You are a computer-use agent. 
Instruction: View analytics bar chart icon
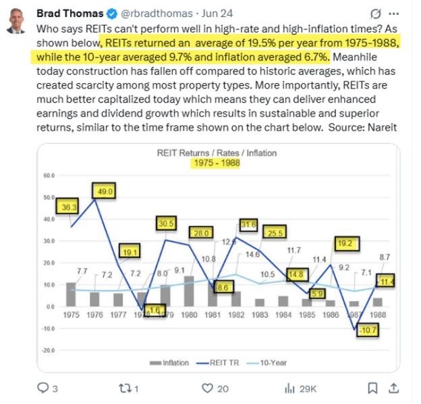(289, 388)
